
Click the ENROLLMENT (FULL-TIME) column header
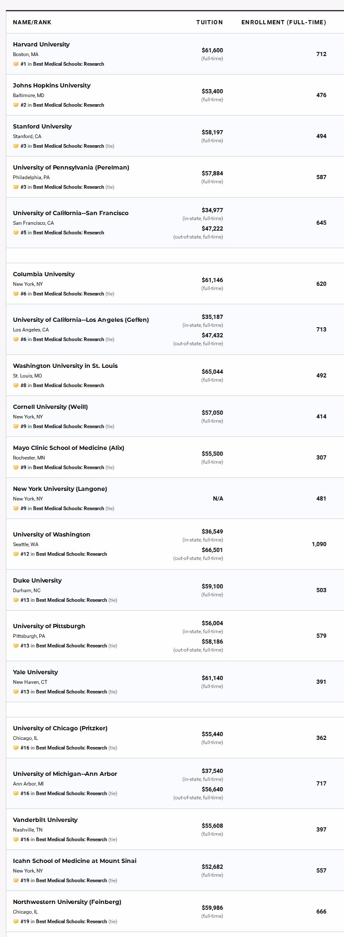[284, 22]
